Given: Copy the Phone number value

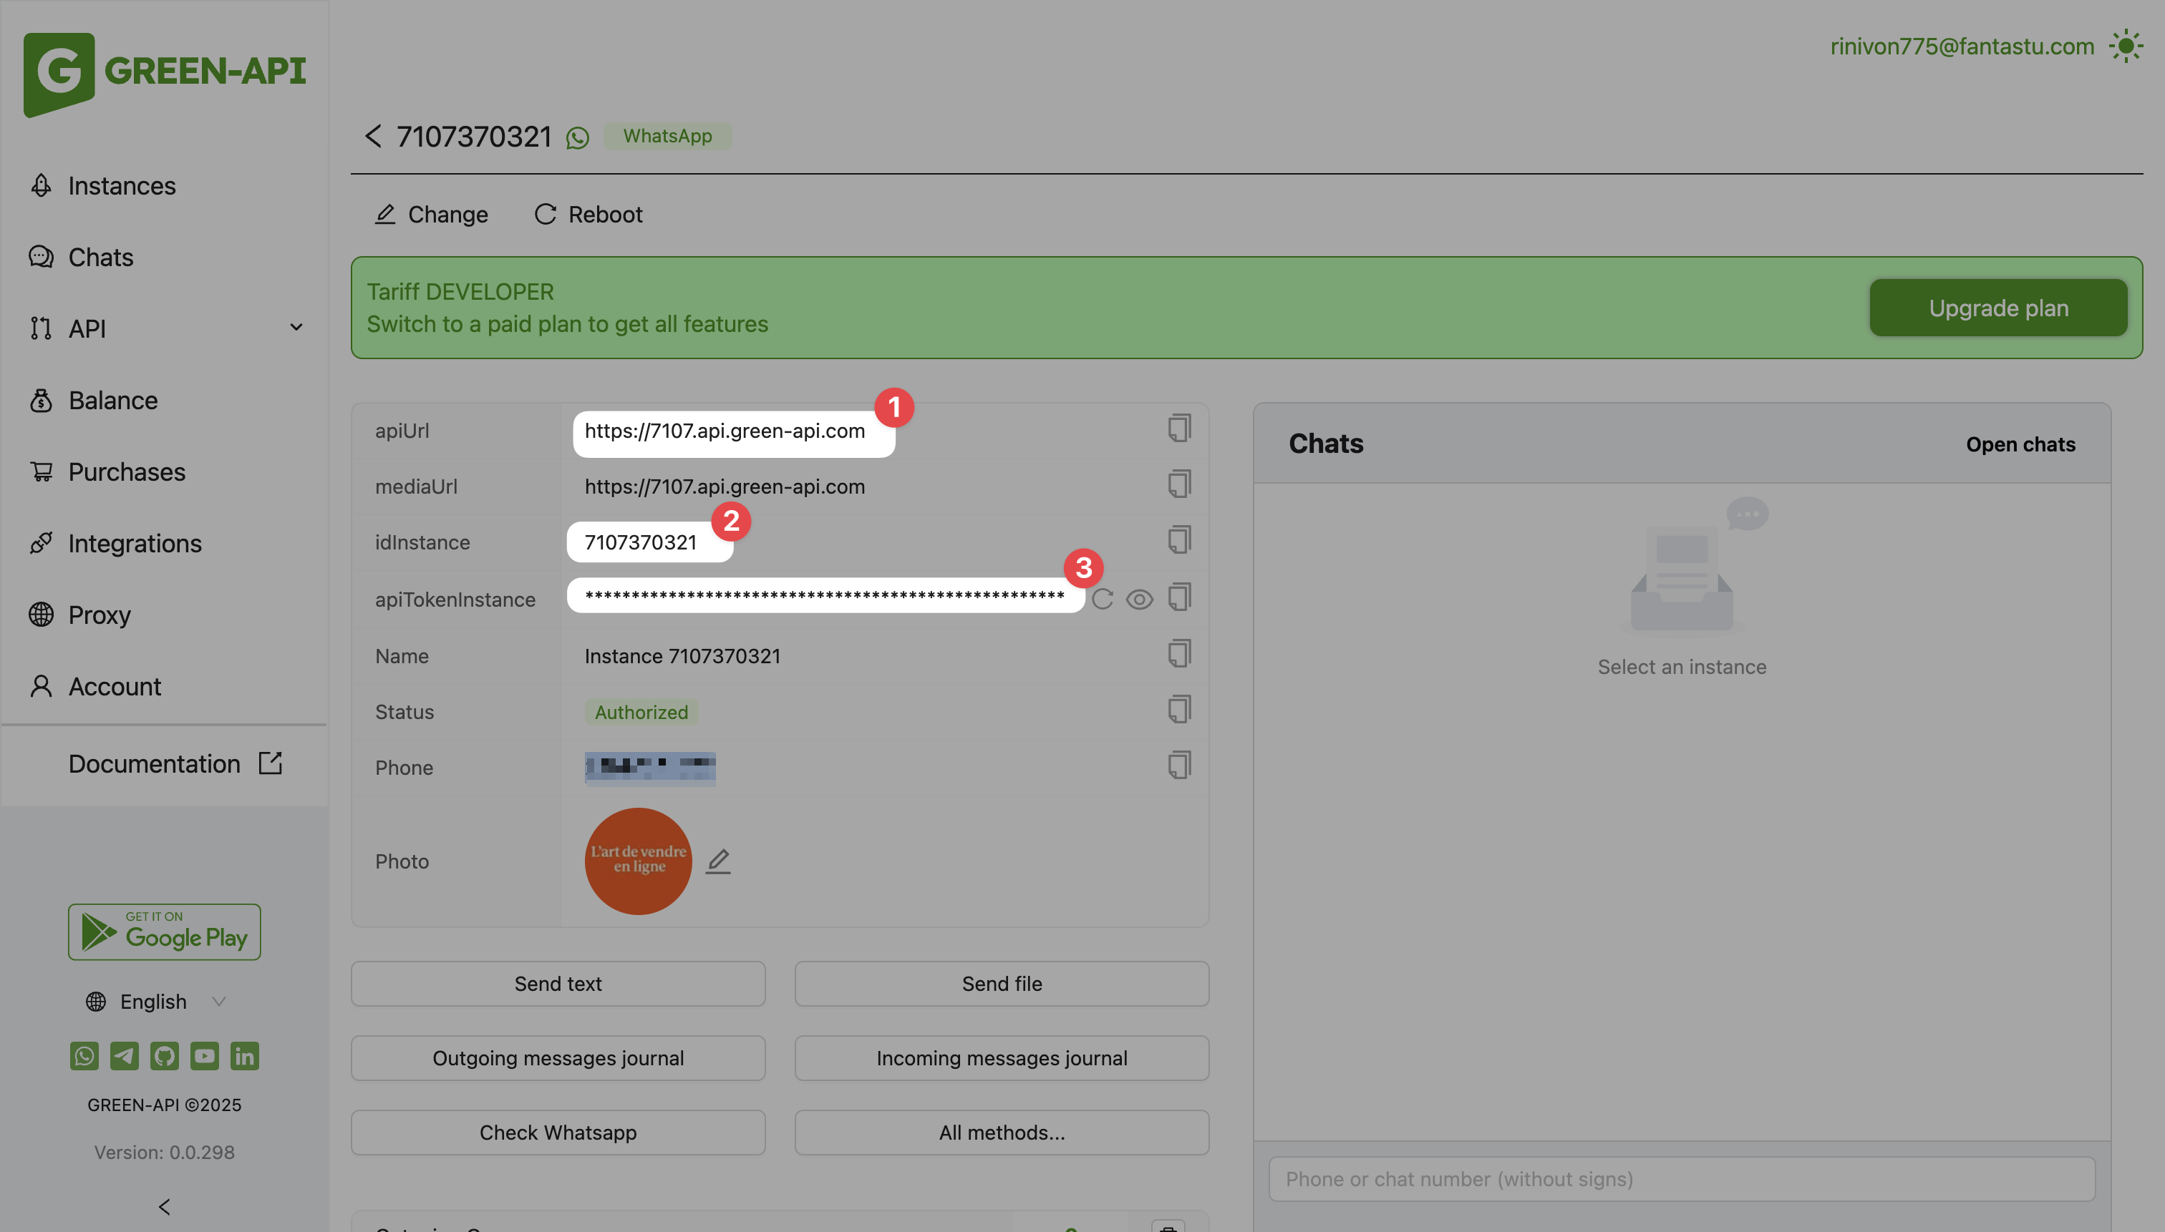Looking at the screenshot, I should coord(1179,765).
